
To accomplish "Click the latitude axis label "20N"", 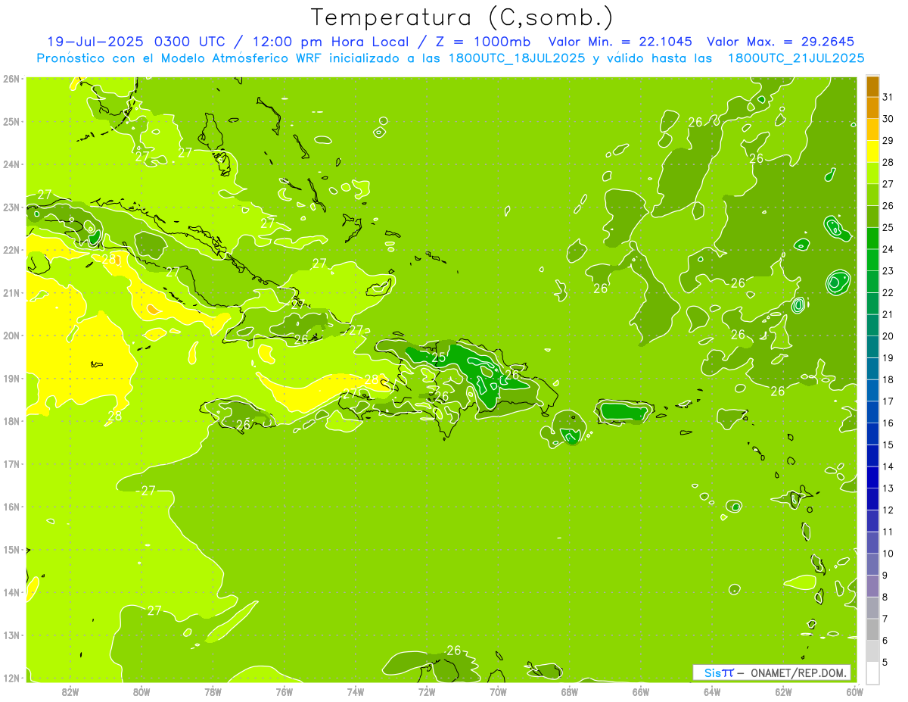I will click(11, 335).
